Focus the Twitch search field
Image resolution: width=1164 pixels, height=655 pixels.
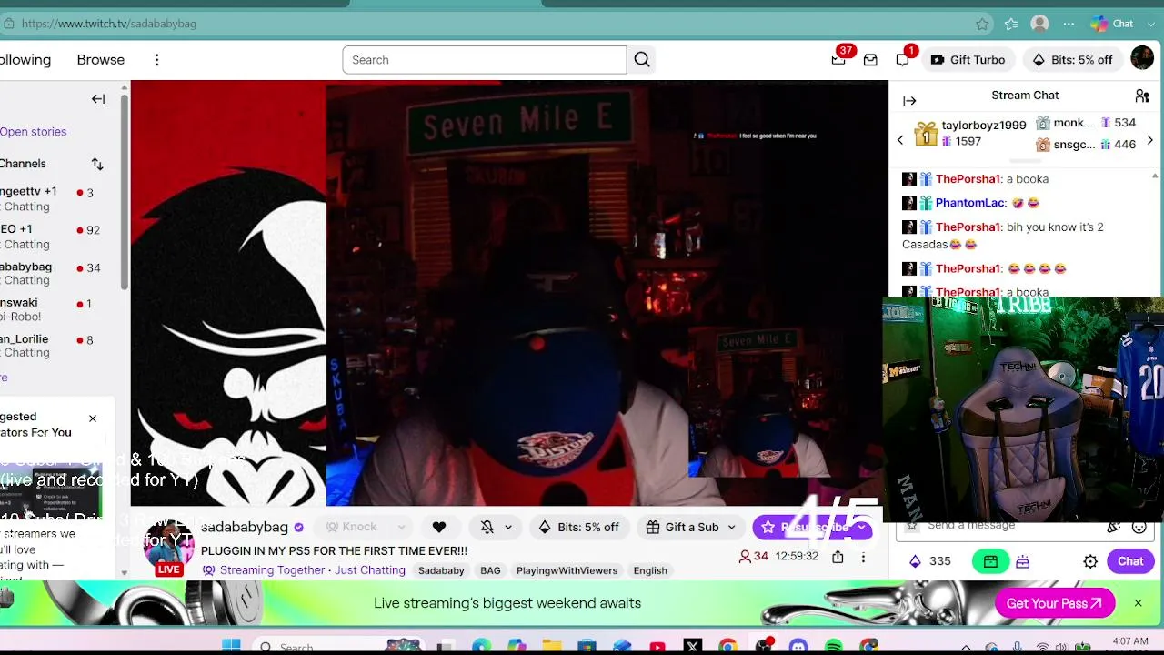pos(484,60)
